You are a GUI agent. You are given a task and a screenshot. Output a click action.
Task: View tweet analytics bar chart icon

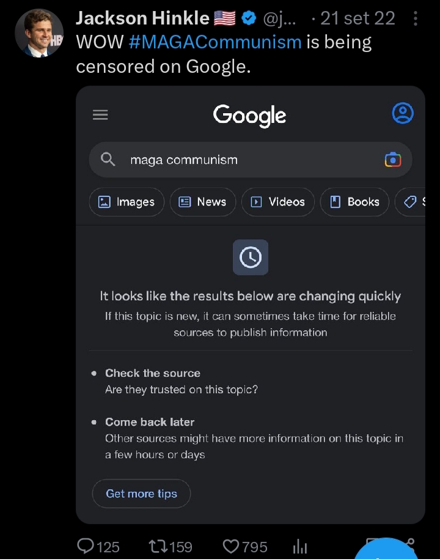coord(299,547)
